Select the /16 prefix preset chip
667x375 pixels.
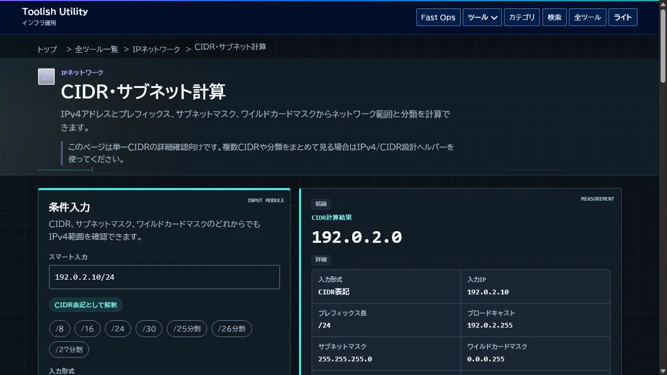click(88, 329)
